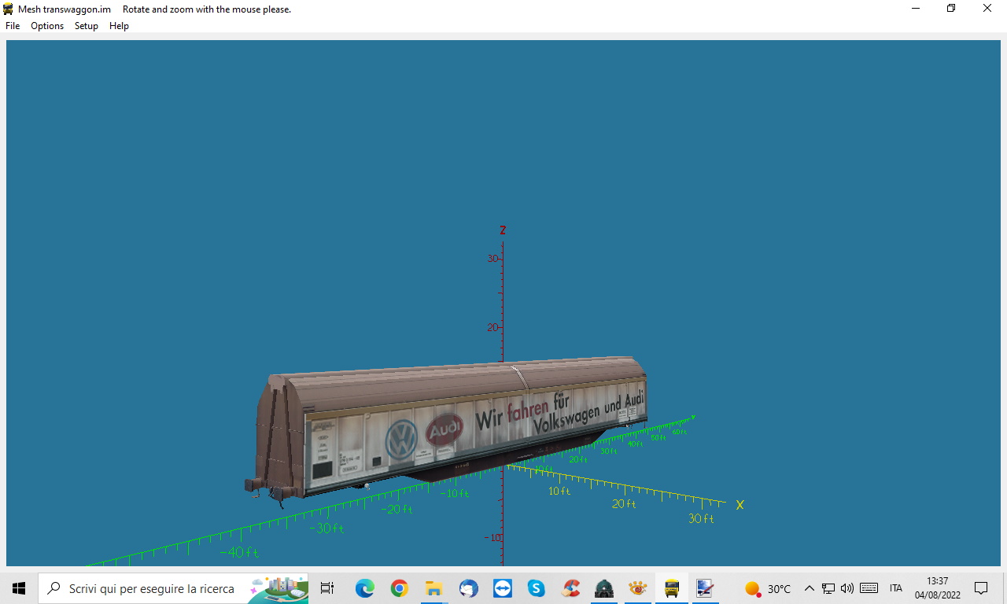1007x604 pixels.
Task: Select the yellow train Mesh viewer taskbar icon
Action: pyautogui.click(x=672, y=588)
